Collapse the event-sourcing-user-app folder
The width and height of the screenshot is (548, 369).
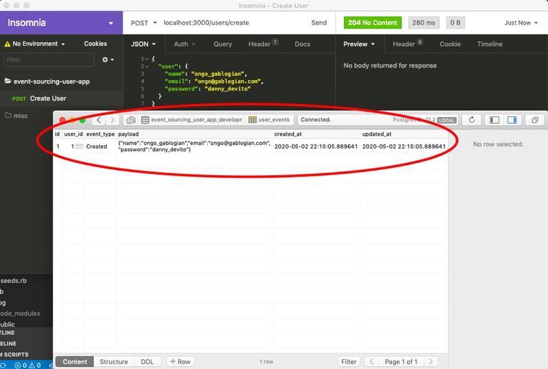point(47,81)
